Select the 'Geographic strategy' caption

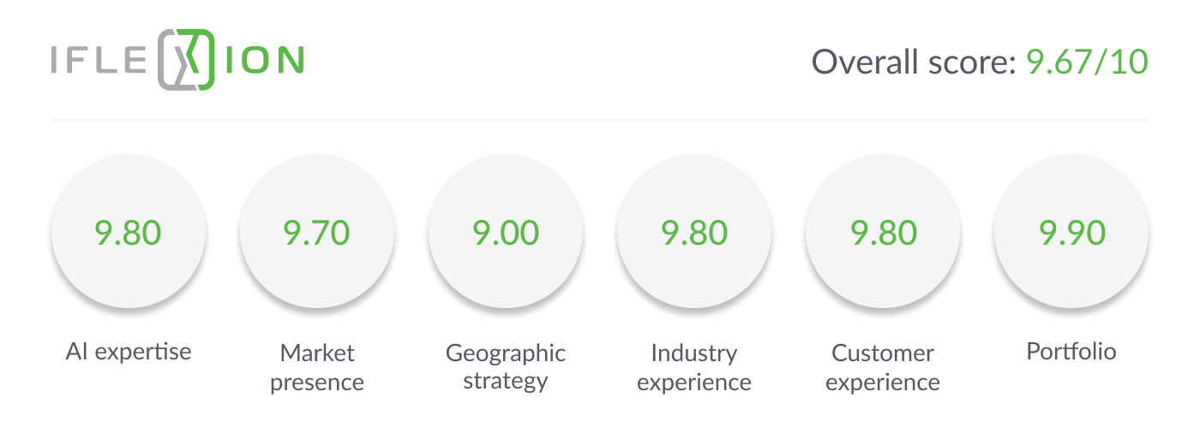click(x=506, y=367)
